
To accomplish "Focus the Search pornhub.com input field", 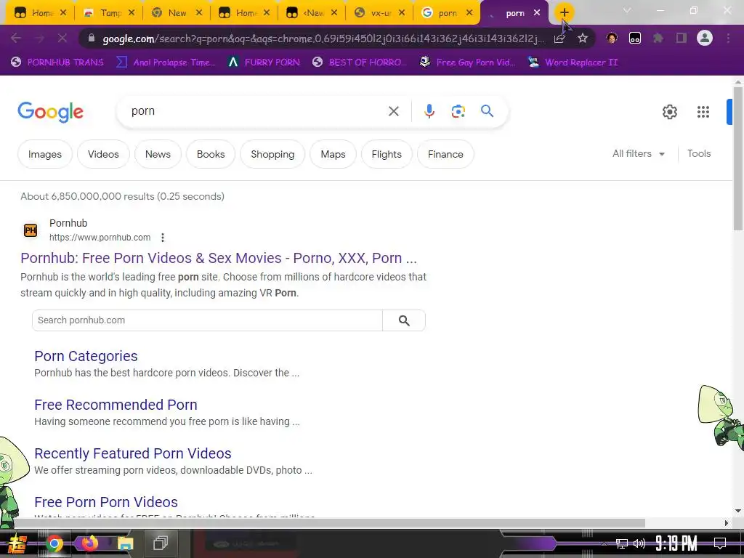I will click(207, 320).
